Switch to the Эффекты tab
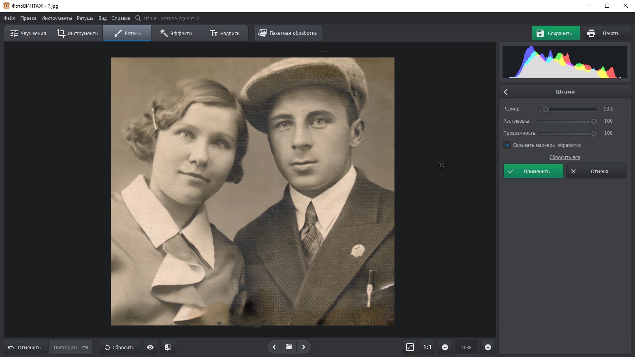 pyautogui.click(x=176, y=33)
